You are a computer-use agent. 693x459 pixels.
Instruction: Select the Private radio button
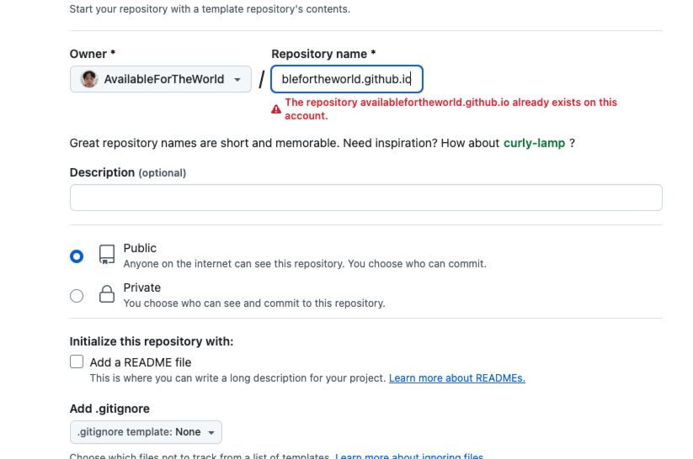coord(77,296)
